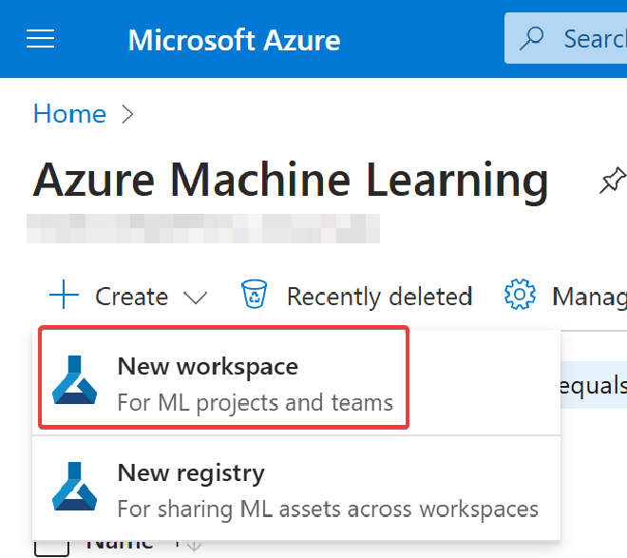Click 'For ML projects and teams' text

point(256,402)
